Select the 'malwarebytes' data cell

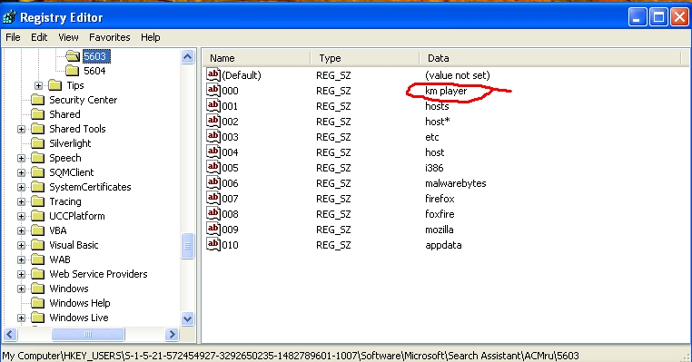click(x=456, y=183)
